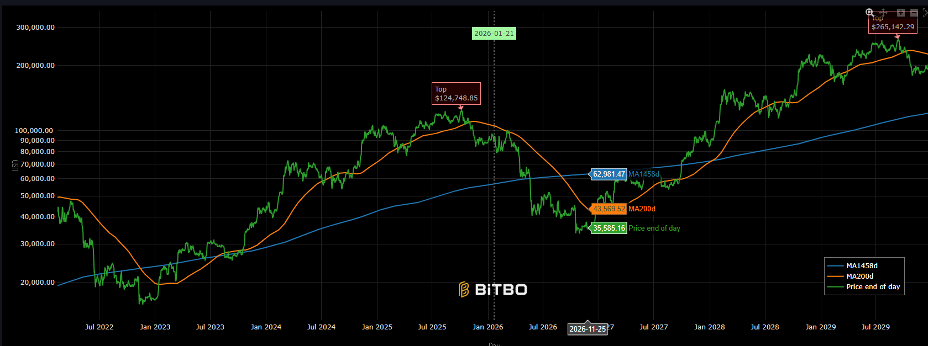The height and width of the screenshot is (346, 928).
Task: Click the pink arrow under $124,748.85 Top
Action: pyautogui.click(x=461, y=108)
